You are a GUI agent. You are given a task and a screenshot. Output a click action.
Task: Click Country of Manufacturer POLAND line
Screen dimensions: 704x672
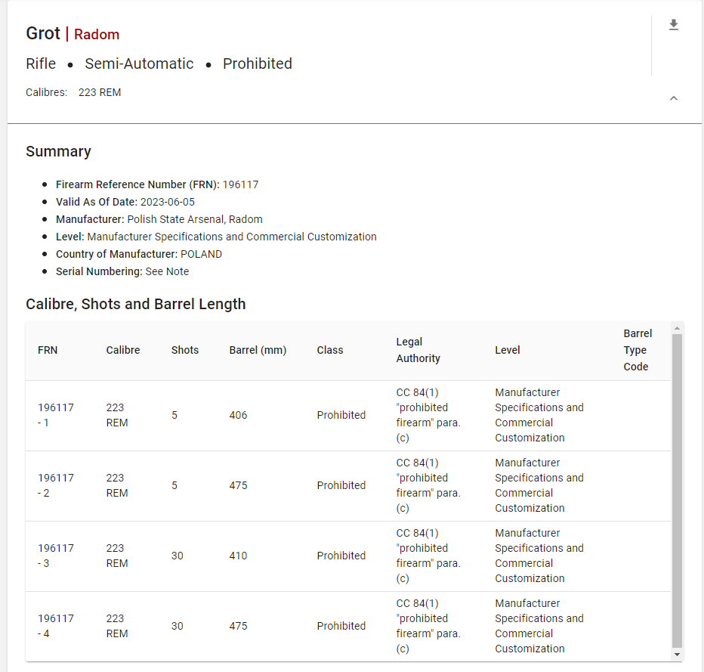139,254
